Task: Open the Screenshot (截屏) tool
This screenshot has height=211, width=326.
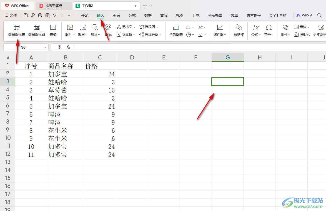Action: click(x=82, y=30)
